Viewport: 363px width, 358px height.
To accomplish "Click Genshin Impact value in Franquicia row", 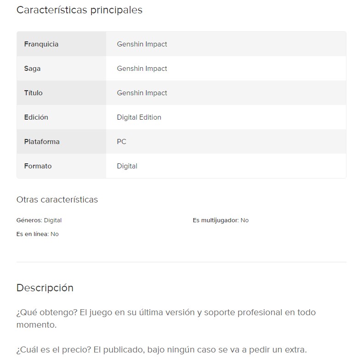I will point(142,44).
